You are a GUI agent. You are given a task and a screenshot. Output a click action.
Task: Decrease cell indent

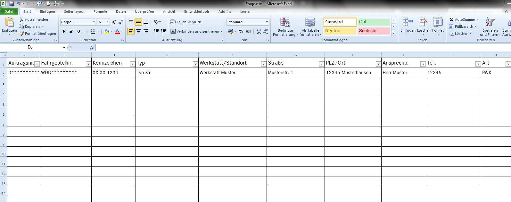156,31
